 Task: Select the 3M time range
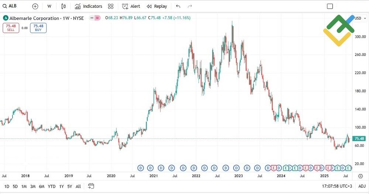click(33, 187)
